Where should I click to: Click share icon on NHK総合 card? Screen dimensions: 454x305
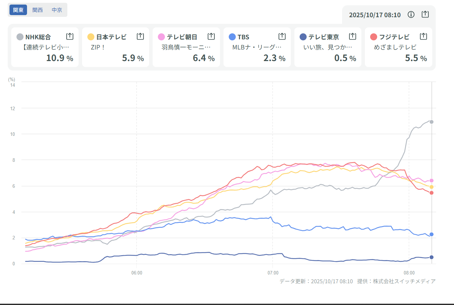pos(69,36)
